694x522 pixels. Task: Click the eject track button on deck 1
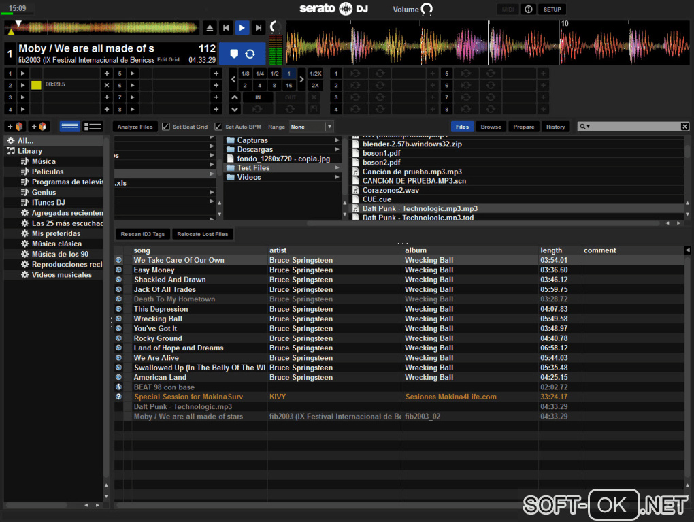tap(210, 28)
